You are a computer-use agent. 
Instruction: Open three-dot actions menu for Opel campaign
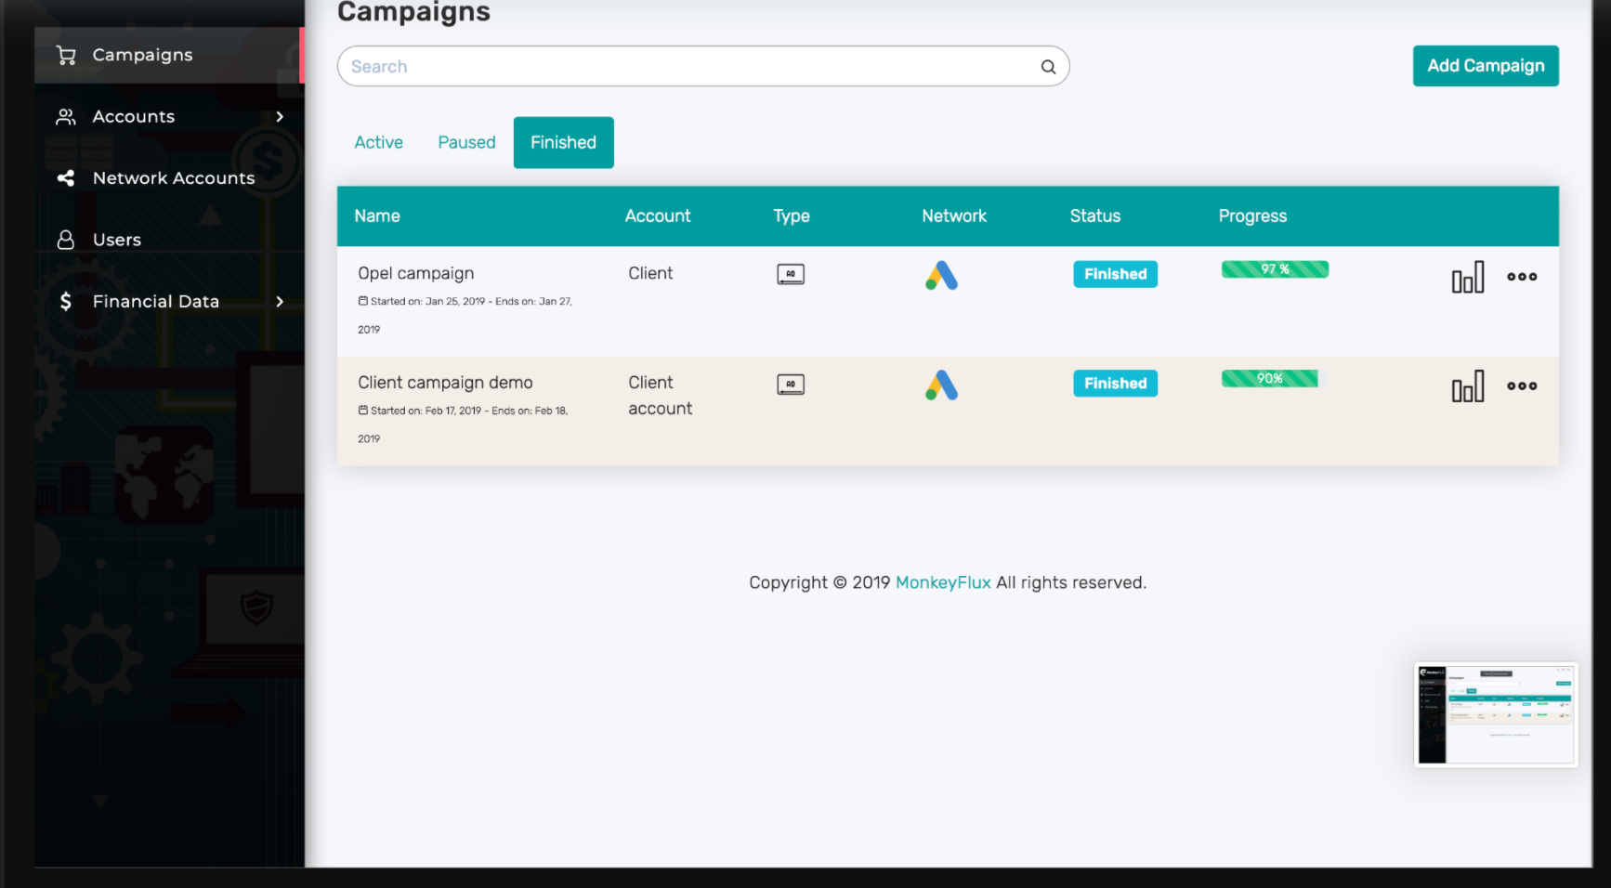(x=1522, y=276)
